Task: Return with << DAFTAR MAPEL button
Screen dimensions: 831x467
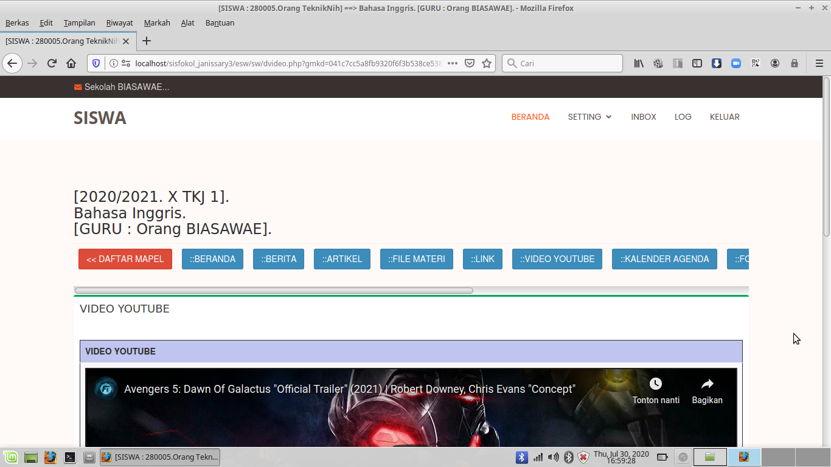Action: coord(125,259)
